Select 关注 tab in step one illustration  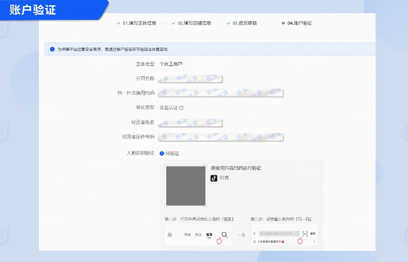coord(198,235)
